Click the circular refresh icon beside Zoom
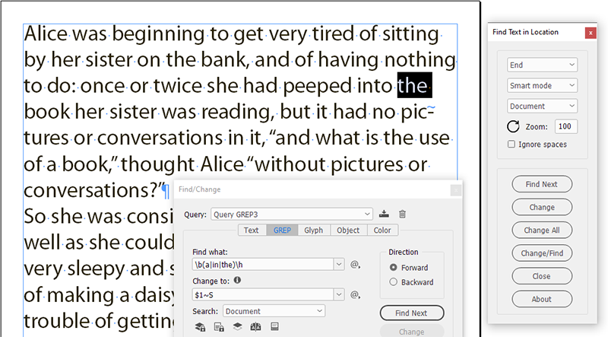The height and width of the screenshot is (337, 608). point(513,126)
